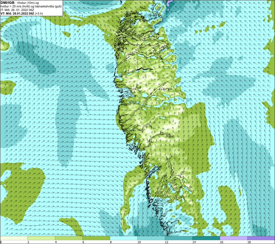Click the scale label '12'
275x244 pixels.
(x=167, y=242)
